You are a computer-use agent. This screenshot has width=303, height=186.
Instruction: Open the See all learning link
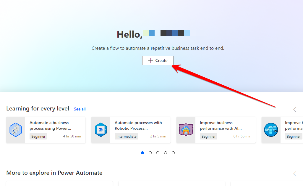(x=80, y=109)
